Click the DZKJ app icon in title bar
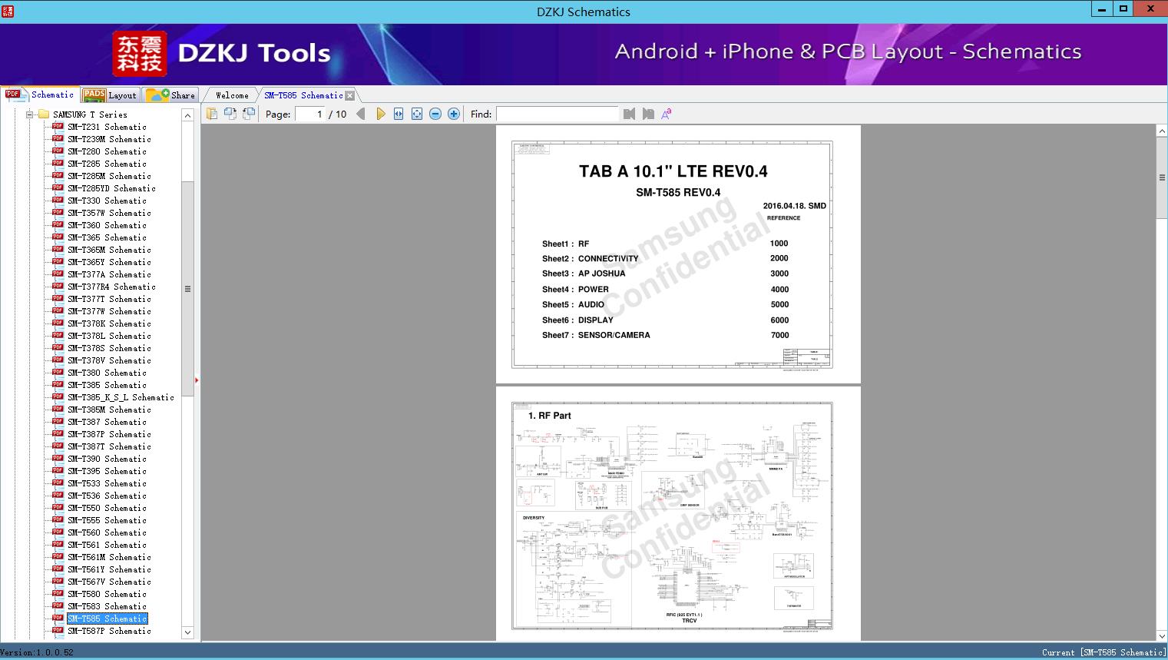The image size is (1168, 660). 8,11
